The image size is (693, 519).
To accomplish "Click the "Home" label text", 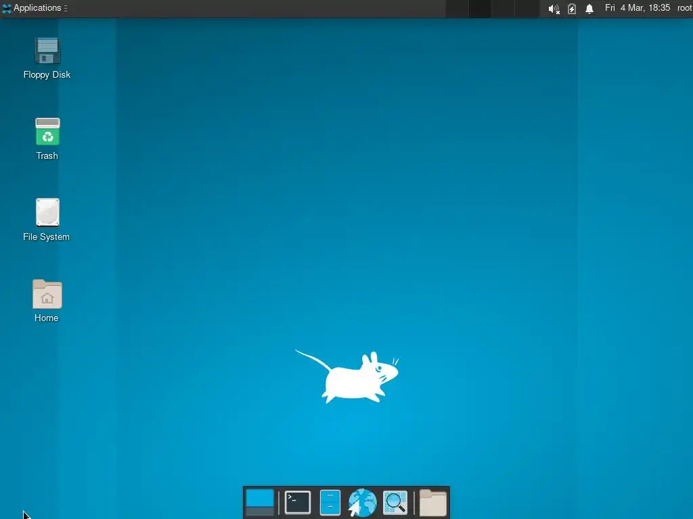I will tap(47, 318).
